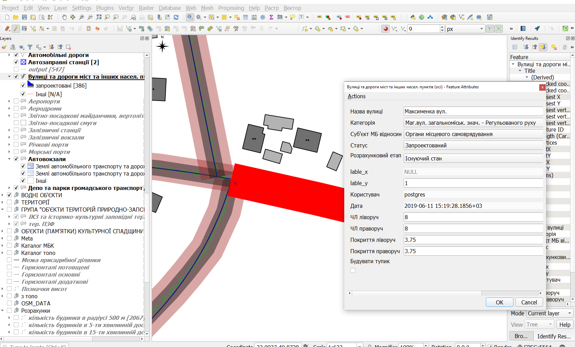This screenshot has height=347, width=575.
Task: Open the Vector menu
Action: pyautogui.click(x=126, y=8)
